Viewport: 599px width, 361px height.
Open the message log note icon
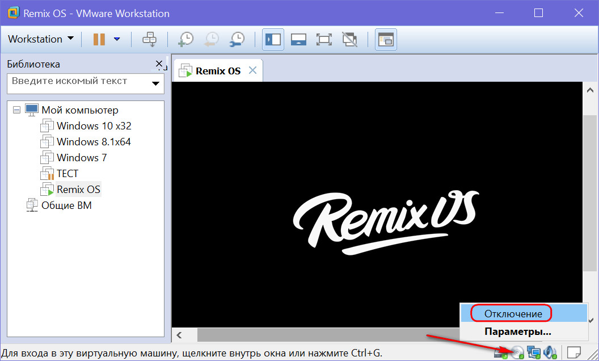click(574, 352)
